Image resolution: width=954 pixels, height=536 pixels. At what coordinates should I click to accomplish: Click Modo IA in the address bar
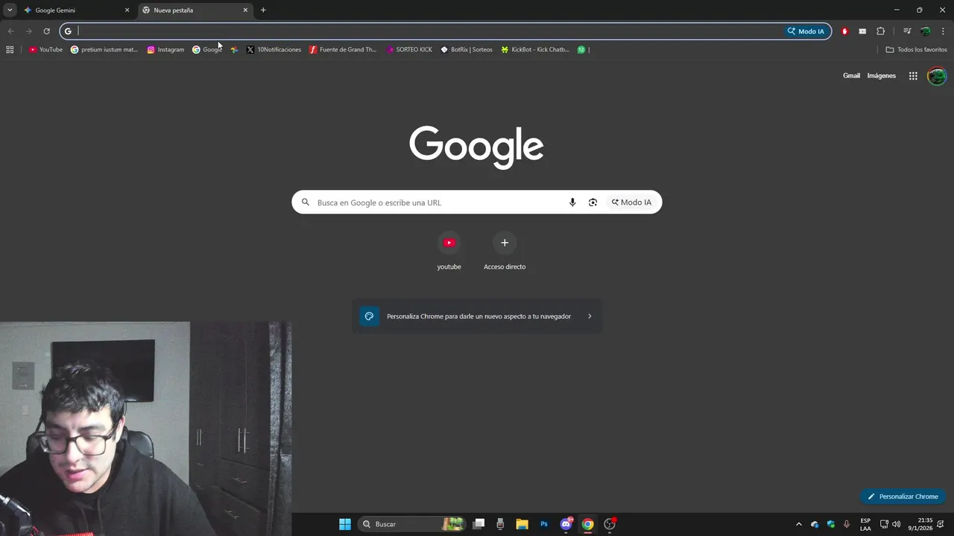(806, 31)
